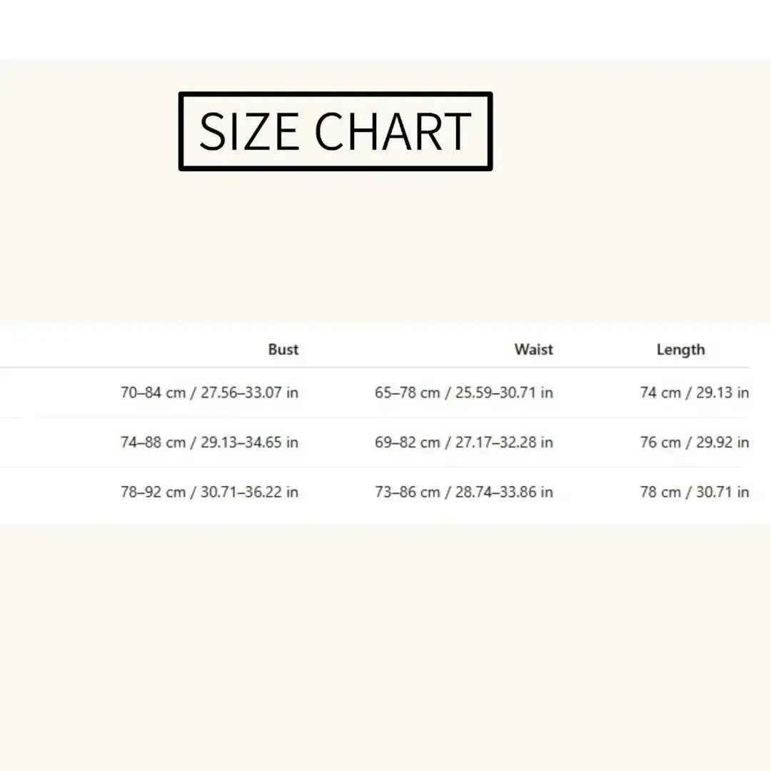Click the 25.59 waist inch value
The width and height of the screenshot is (771, 771).
click(x=474, y=393)
